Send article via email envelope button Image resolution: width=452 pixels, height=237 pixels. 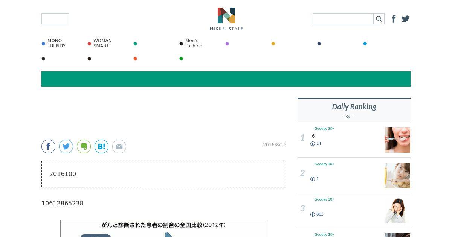tap(119, 146)
